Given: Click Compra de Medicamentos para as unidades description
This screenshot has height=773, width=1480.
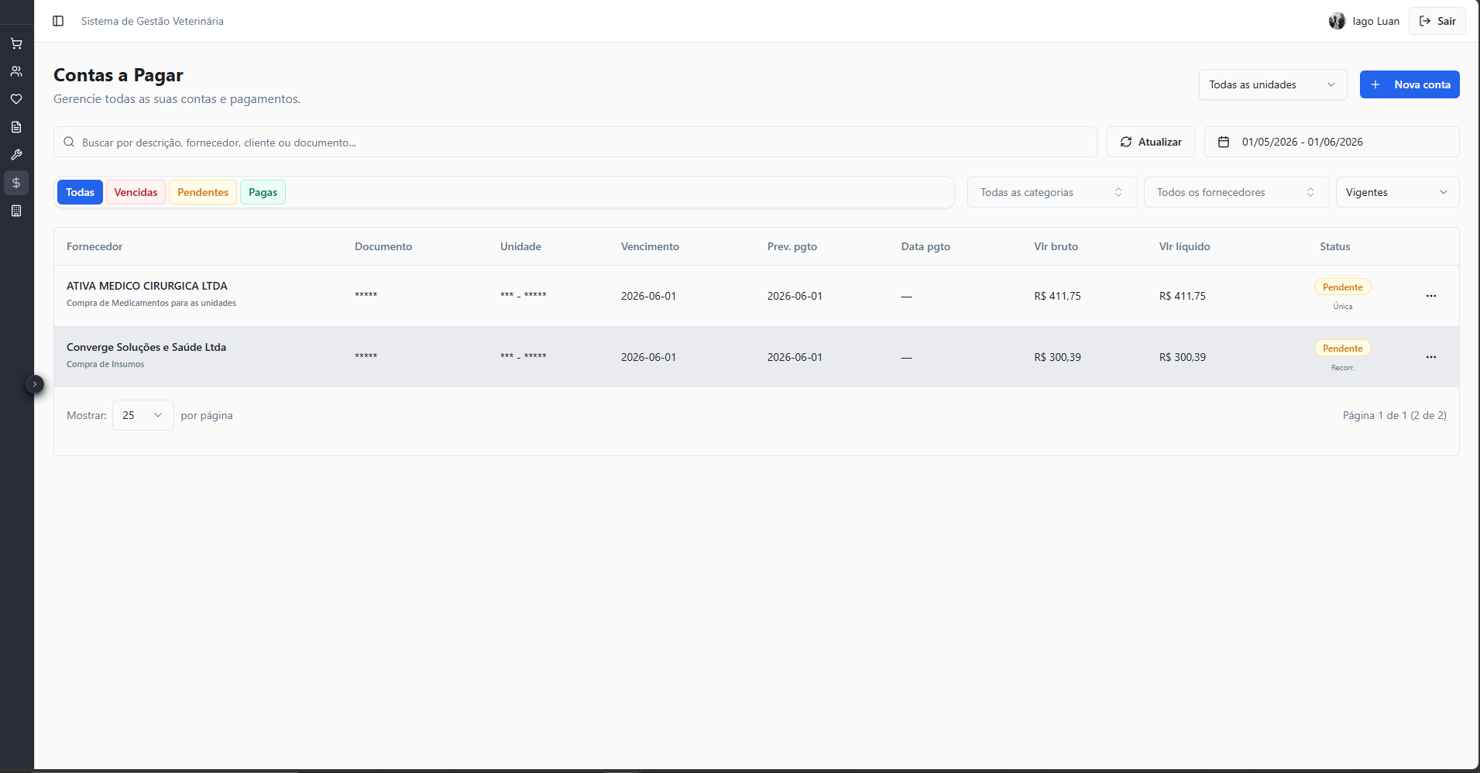Looking at the screenshot, I should [151, 303].
